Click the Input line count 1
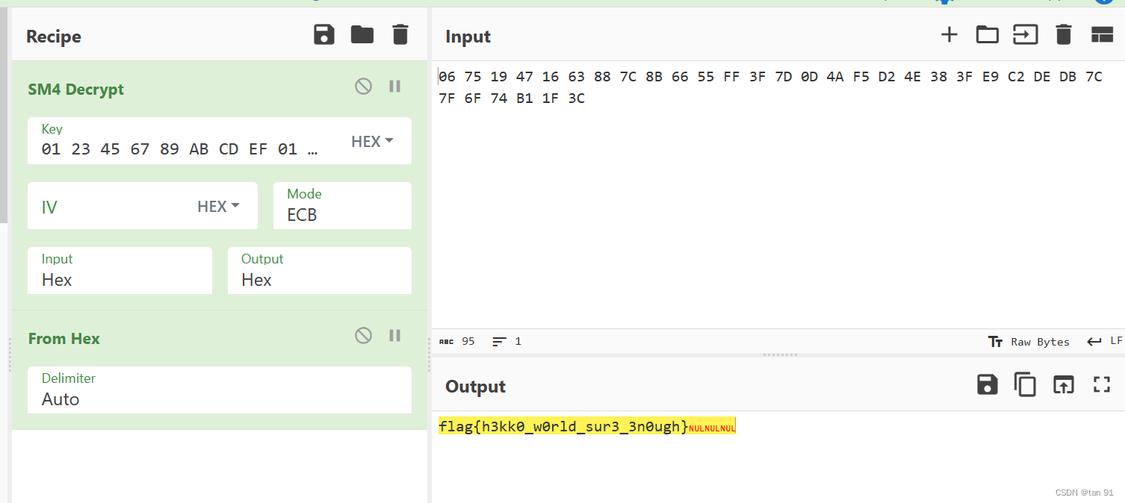 pos(507,341)
